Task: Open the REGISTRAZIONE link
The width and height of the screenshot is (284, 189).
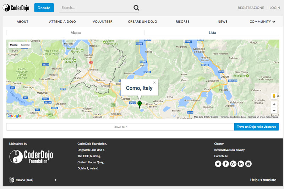Action: 251,8
